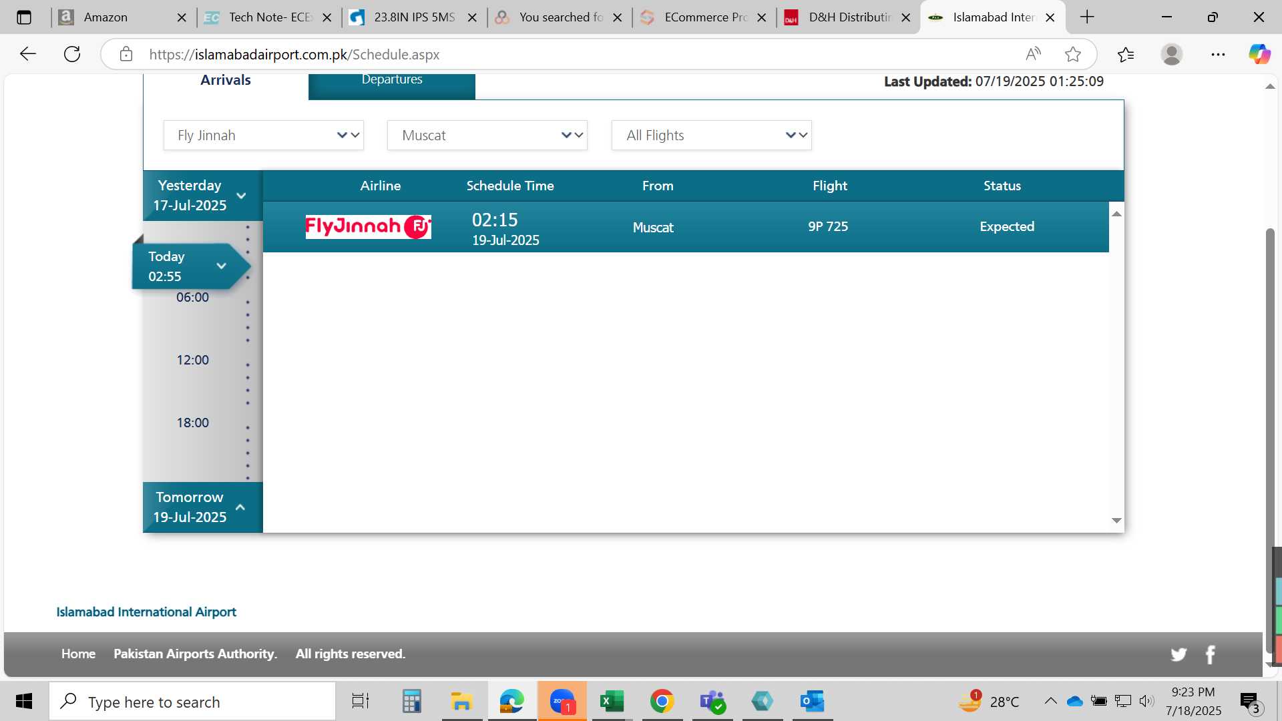
Task: Jump to 12:00 on timeline
Action: click(x=192, y=360)
